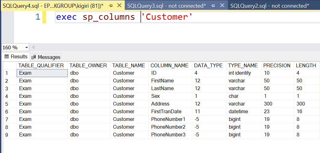Select the TYPE_NAME column header
The height and width of the screenshot is (153, 320).
pyautogui.click(x=244, y=65)
